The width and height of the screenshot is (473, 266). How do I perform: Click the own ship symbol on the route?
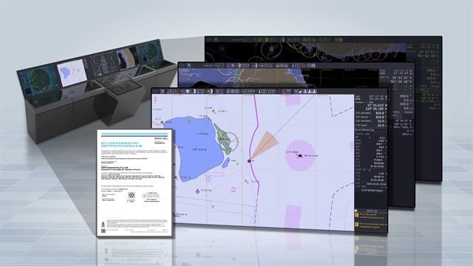[x=249, y=161]
